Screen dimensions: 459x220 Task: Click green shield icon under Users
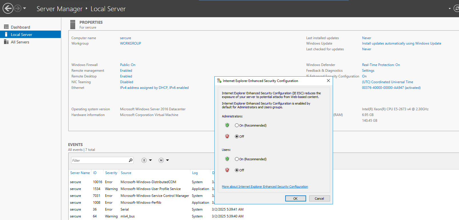[x=227, y=159]
